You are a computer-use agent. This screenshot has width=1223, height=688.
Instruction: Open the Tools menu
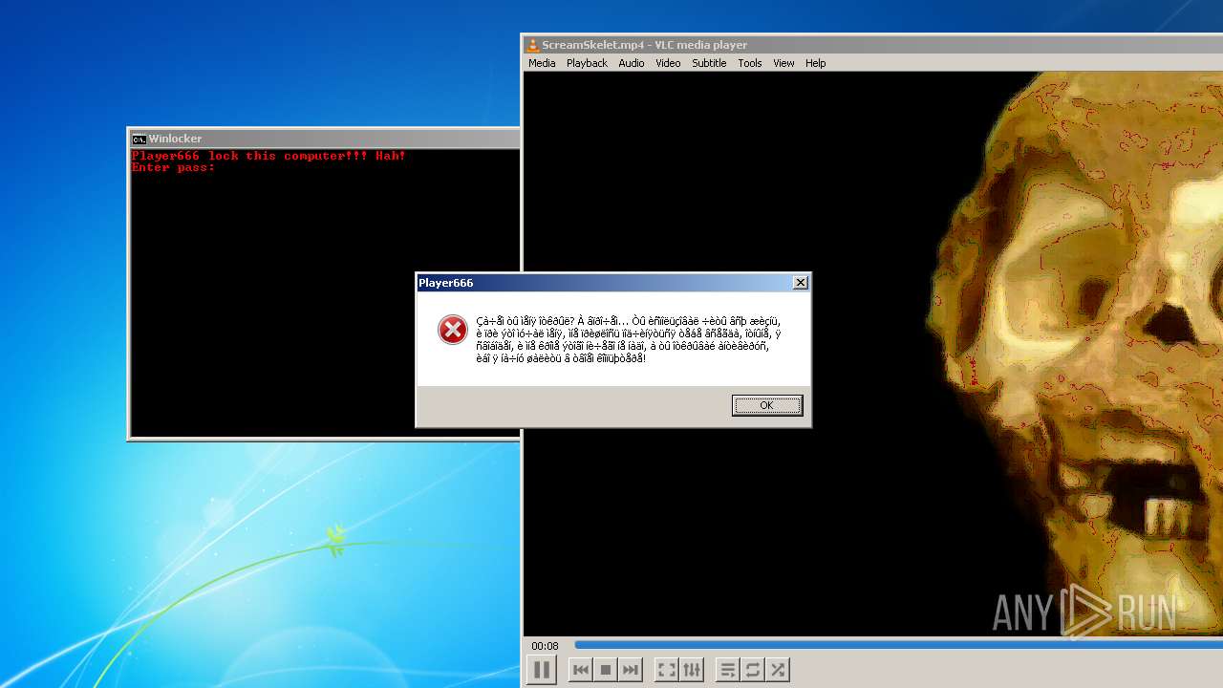[750, 63]
